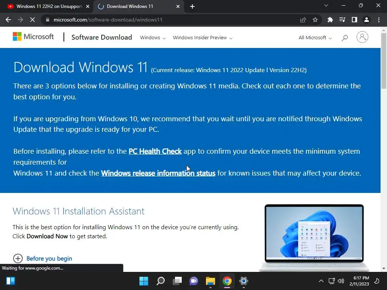The width and height of the screenshot is (387, 290).
Task: Open File Explorer from the taskbar
Action: pos(210,281)
